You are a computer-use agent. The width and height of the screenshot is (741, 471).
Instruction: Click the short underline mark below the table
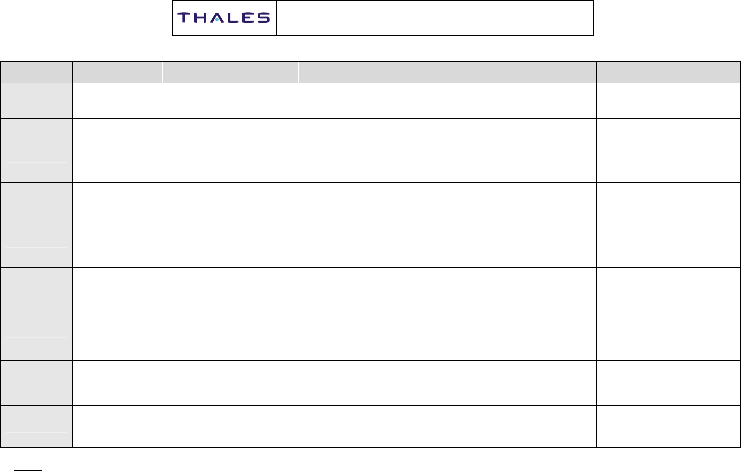click(28, 470)
